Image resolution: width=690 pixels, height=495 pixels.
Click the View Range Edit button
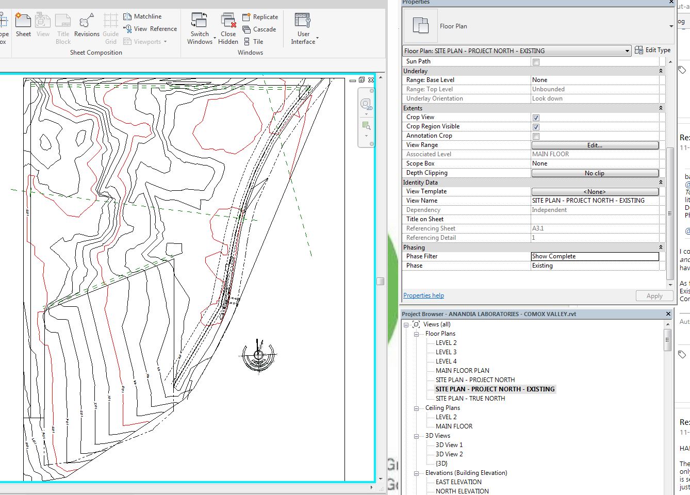(595, 145)
